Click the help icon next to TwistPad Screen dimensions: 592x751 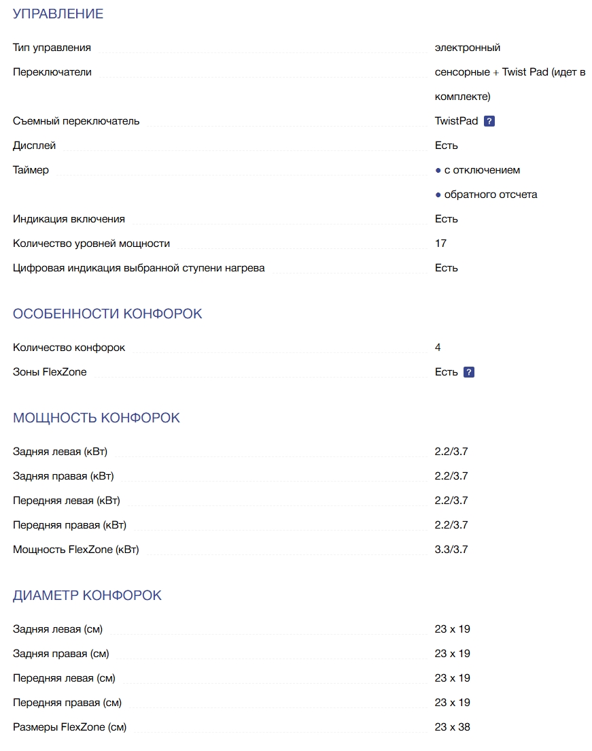click(489, 121)
